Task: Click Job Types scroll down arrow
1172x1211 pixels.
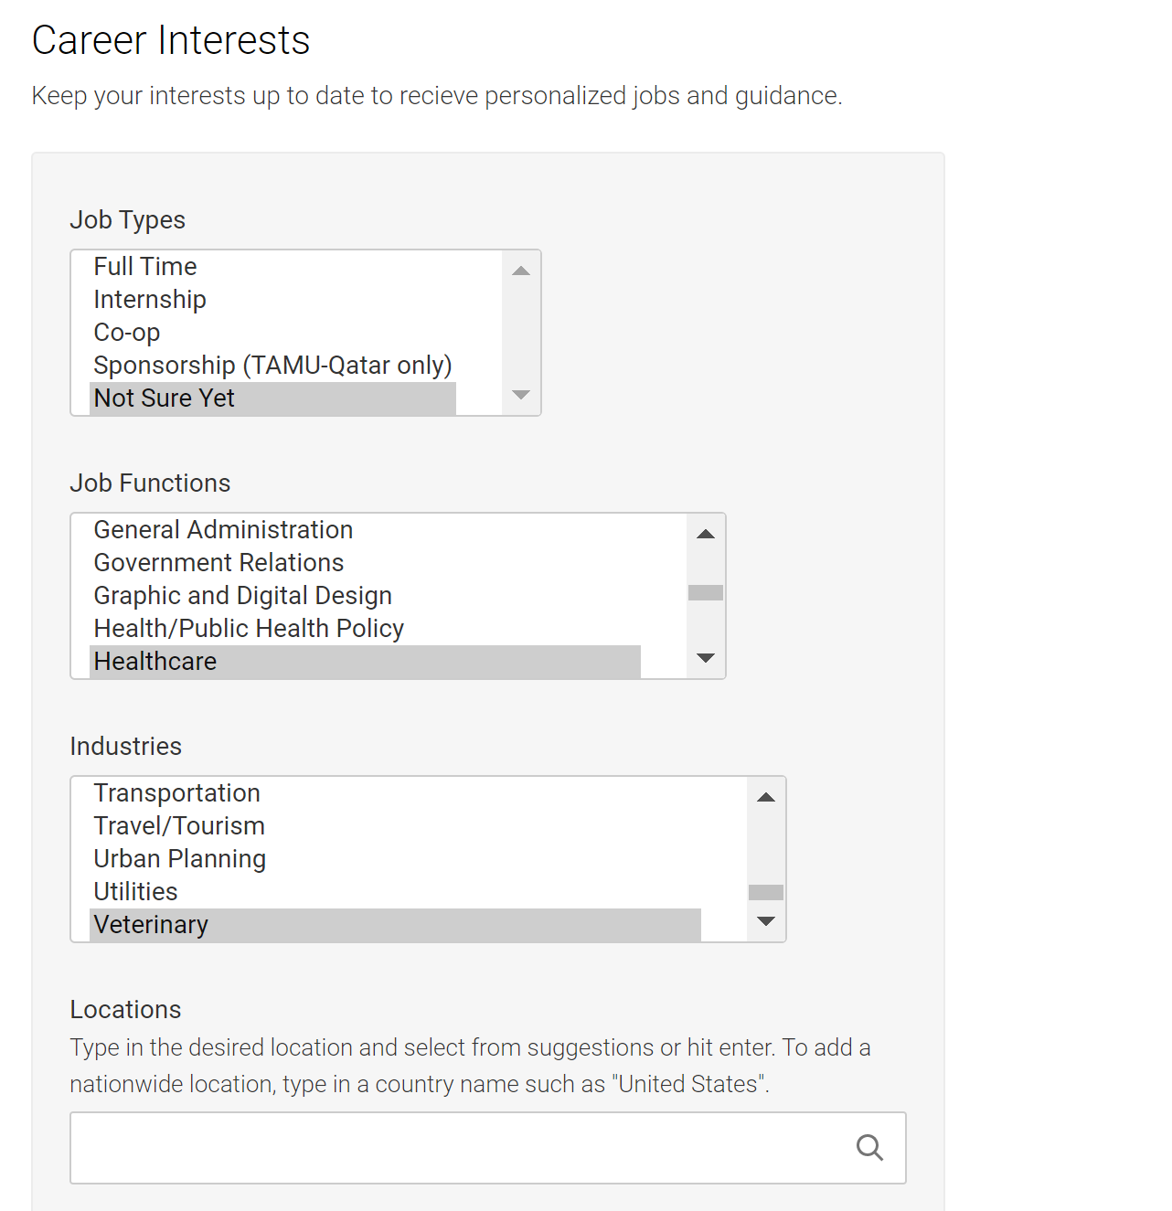Action: click(521, 395)
